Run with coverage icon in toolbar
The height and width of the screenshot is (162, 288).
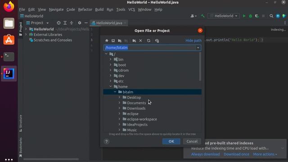click(x=257, y=16)
